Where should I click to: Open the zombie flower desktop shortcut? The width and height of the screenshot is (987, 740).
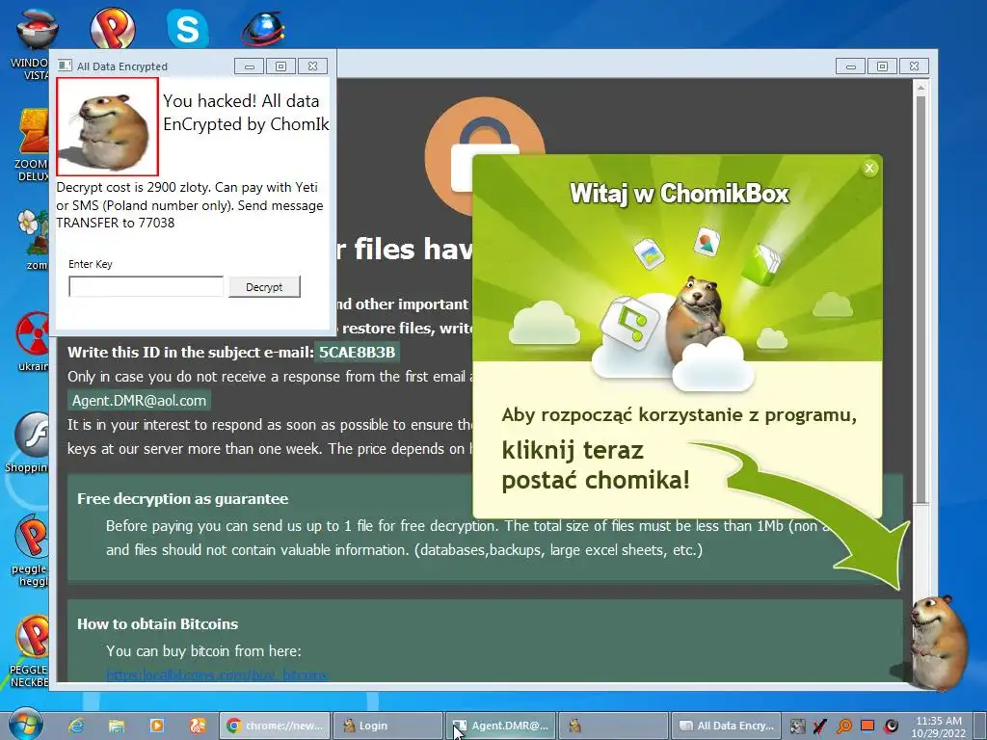[33, 239]
